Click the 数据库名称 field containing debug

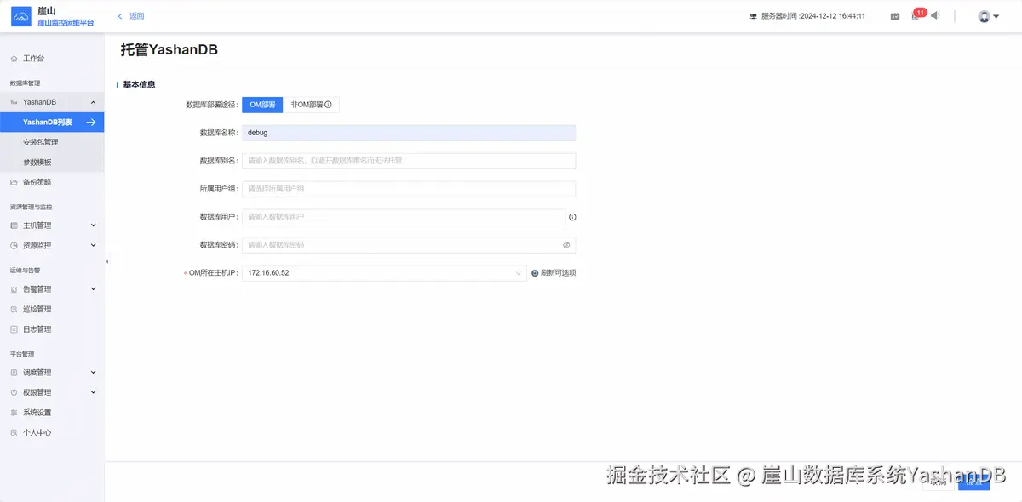pos(409,133)
